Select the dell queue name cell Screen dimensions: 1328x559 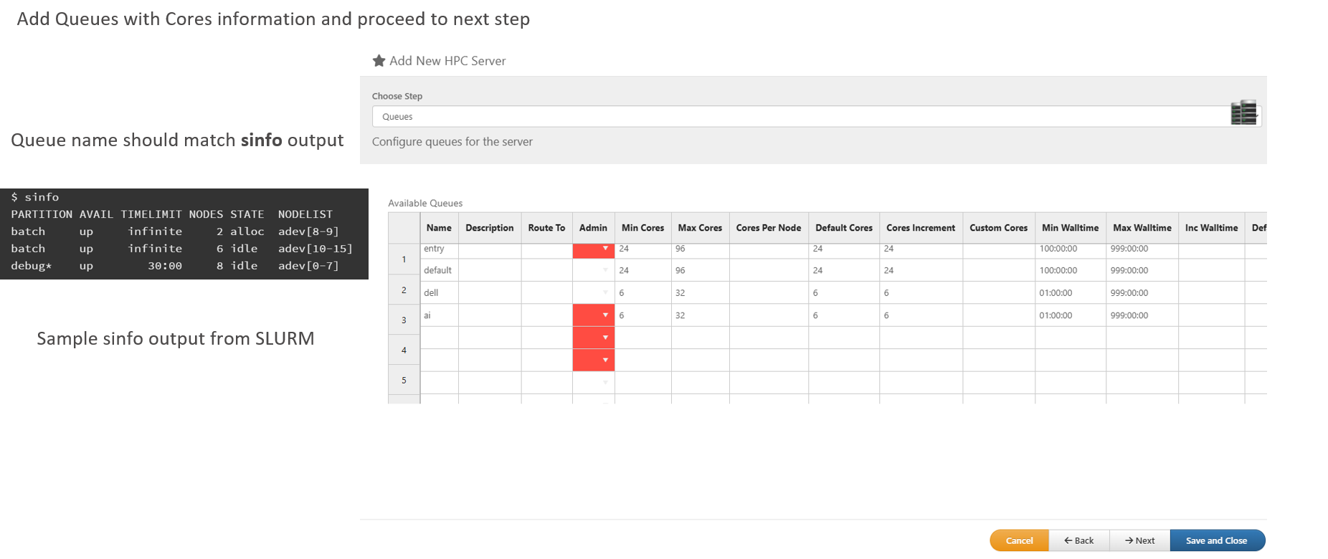click(x=439, y=293)
